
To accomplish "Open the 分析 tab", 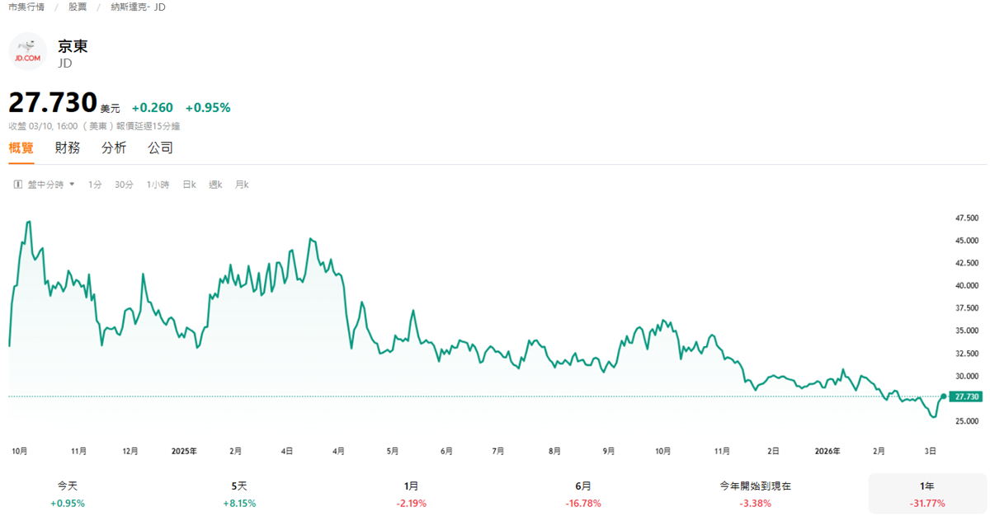I will coord(114,148).
